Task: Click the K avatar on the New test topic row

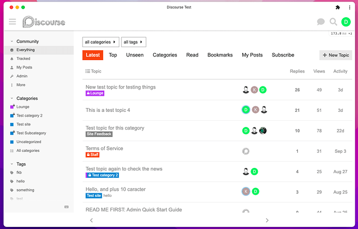Action: pos(254,90)
